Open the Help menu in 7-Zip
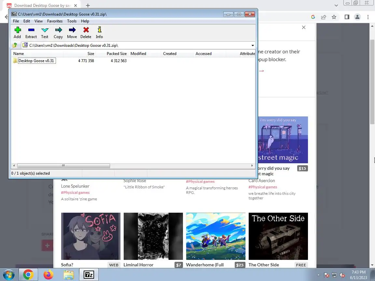The width and height of the screenshot is (375, 281). (85, 21)
